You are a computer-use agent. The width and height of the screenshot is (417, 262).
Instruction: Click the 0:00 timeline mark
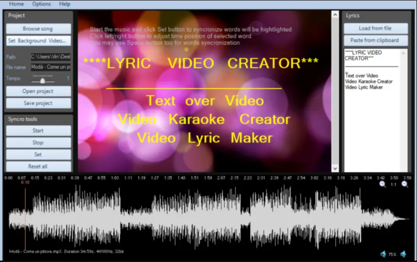point(9,178)
